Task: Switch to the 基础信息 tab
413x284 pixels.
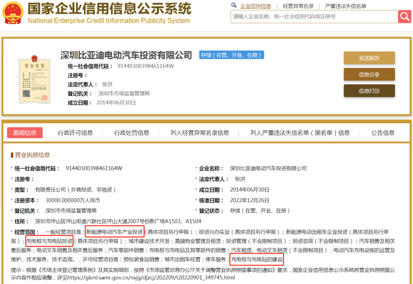Action: pyautogui.click(x=24, y=132)
